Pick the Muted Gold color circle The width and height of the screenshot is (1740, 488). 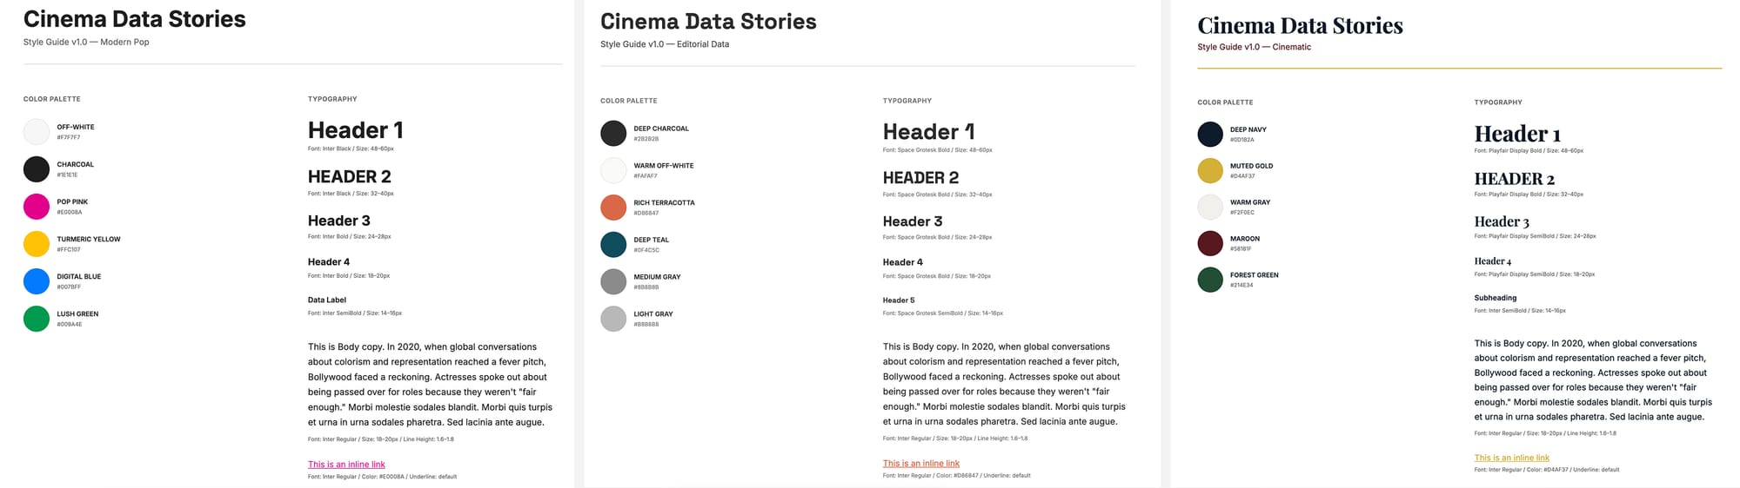(1210, 170)
